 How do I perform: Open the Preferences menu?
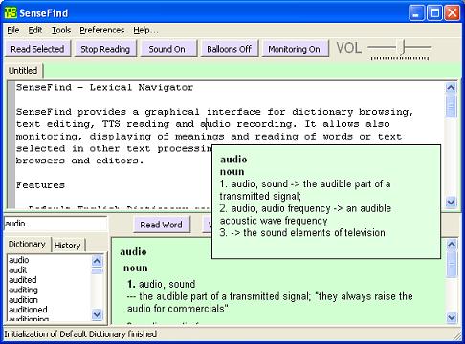tap(102, 31)
